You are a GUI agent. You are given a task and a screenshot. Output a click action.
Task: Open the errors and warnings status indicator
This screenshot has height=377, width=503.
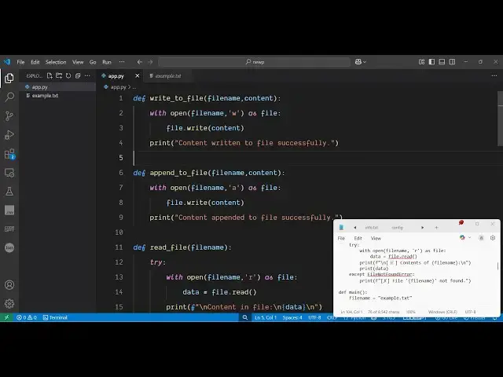(27, 317)
